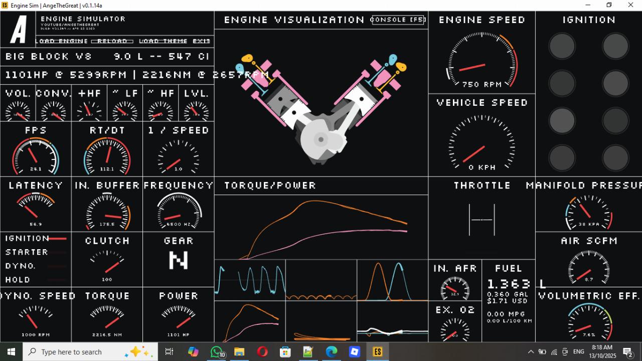
Task: Click the FPS gauge
Action: pyautogui.click(x=36, y=155)
